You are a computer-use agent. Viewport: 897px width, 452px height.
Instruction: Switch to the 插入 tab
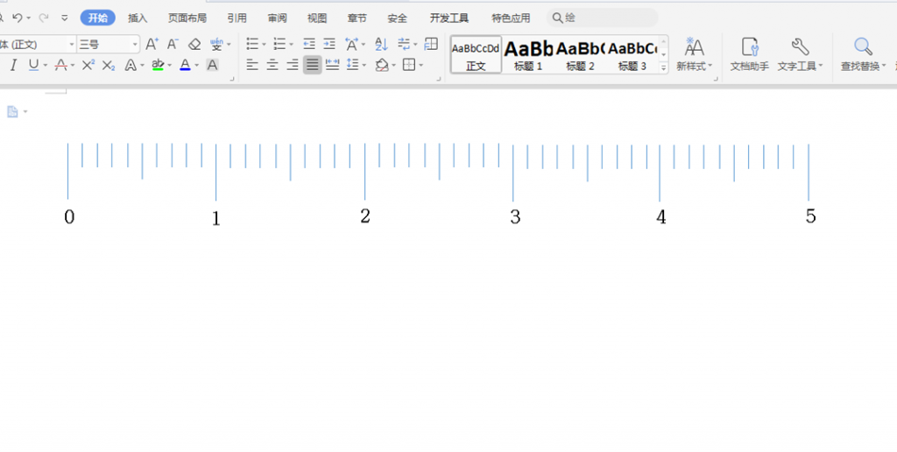tap(138, 18)
